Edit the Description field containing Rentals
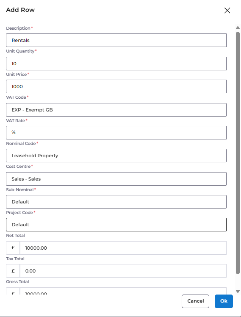This screenshot has height=317, width=241. tap(116, 40)
